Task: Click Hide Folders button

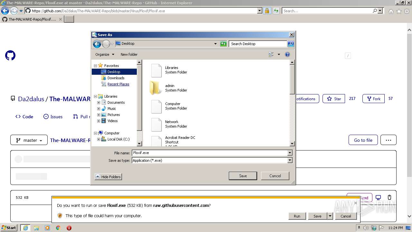Action: (x=108, y=177)
